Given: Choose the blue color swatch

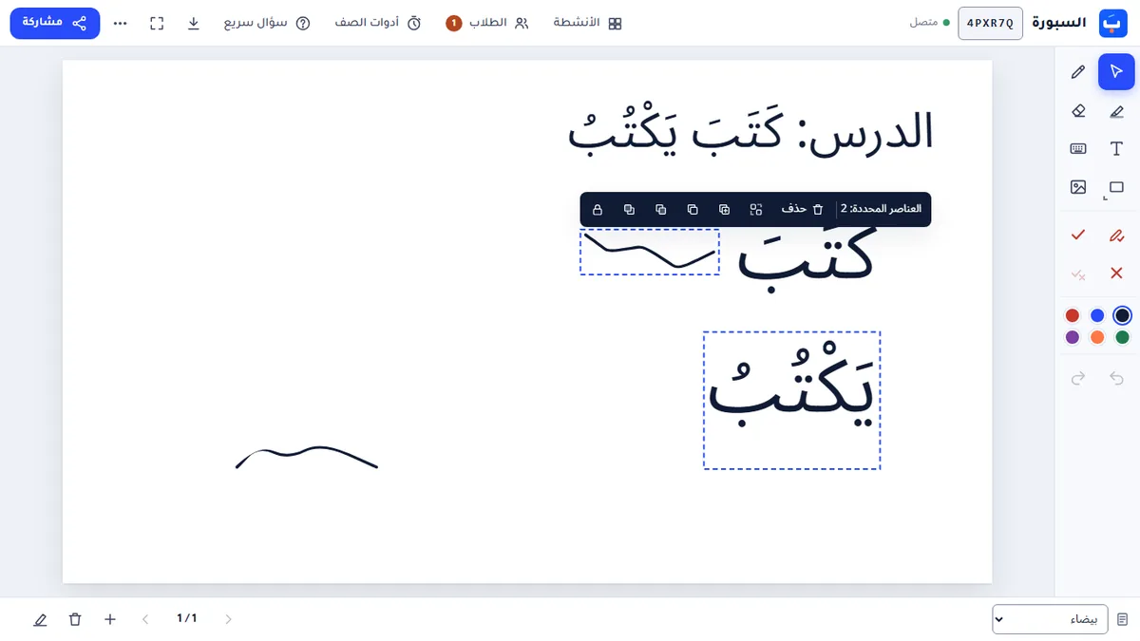Looking at the screenshot, I should [1097, 315].
